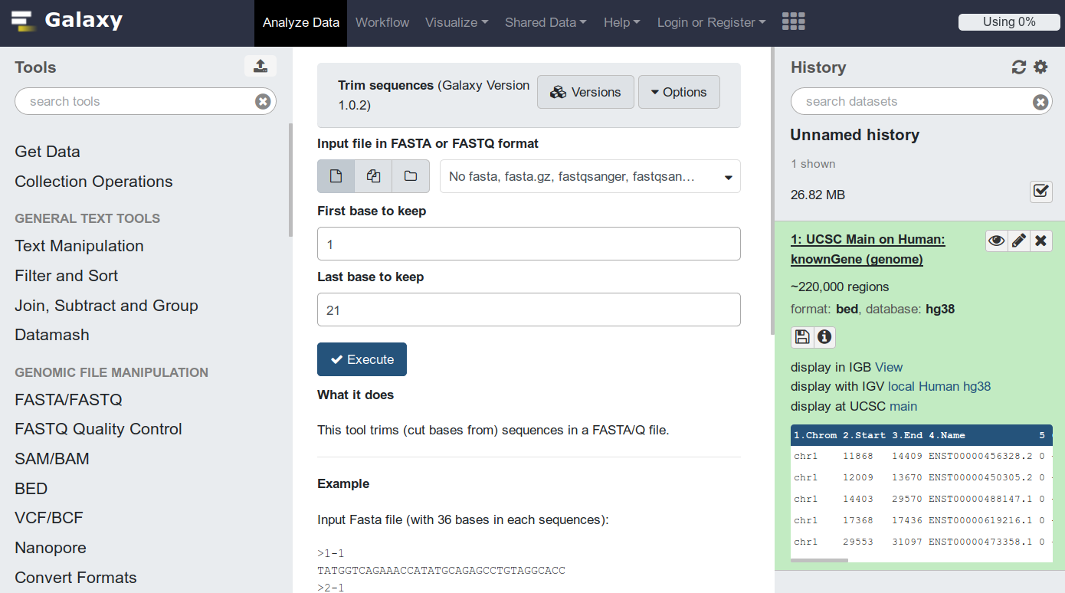Click the 26.82 MB history size
This screenshot has width=1065, height=593.
[x=818, y=195]
